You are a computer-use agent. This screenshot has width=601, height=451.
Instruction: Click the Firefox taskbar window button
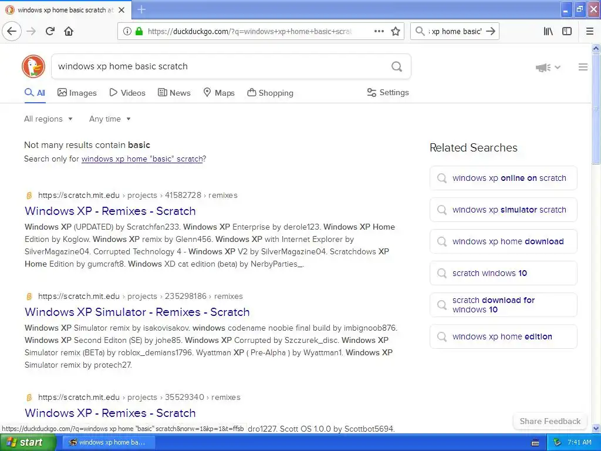coord(109,443)
